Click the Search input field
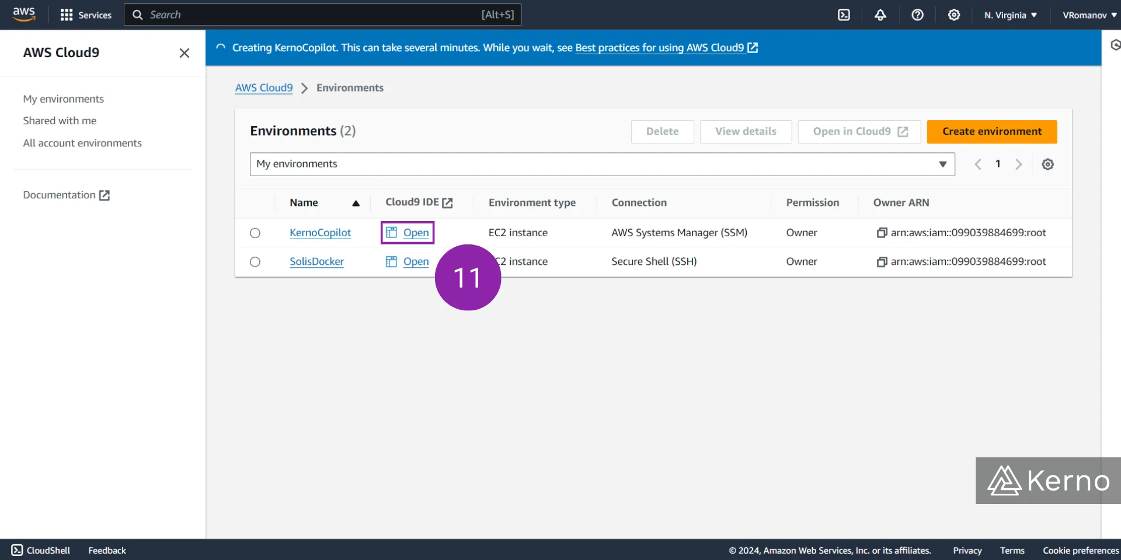 point(322,15)
